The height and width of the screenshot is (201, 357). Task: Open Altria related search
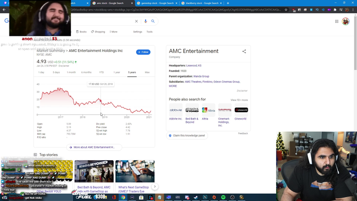tap(208, 112)
